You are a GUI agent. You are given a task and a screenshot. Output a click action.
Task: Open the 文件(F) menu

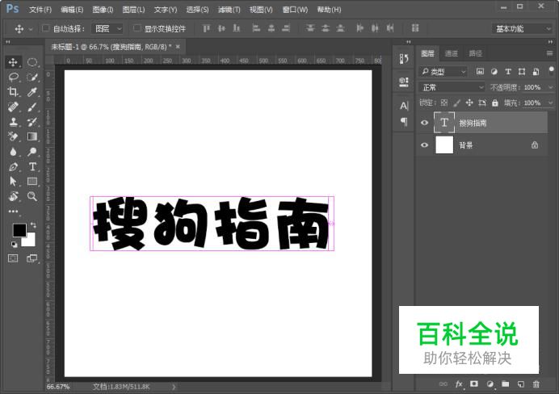(x=40, y=10)
